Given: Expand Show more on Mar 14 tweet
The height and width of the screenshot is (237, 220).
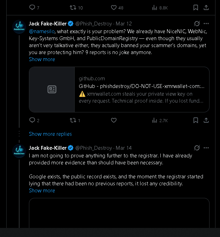Looking at the screenshot, I should 42,191.
